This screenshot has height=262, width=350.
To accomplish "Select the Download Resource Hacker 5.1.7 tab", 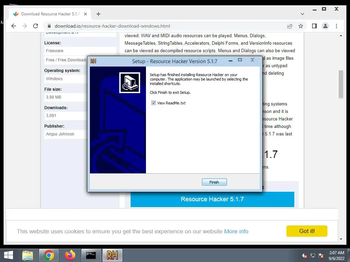I will point(50,14).
